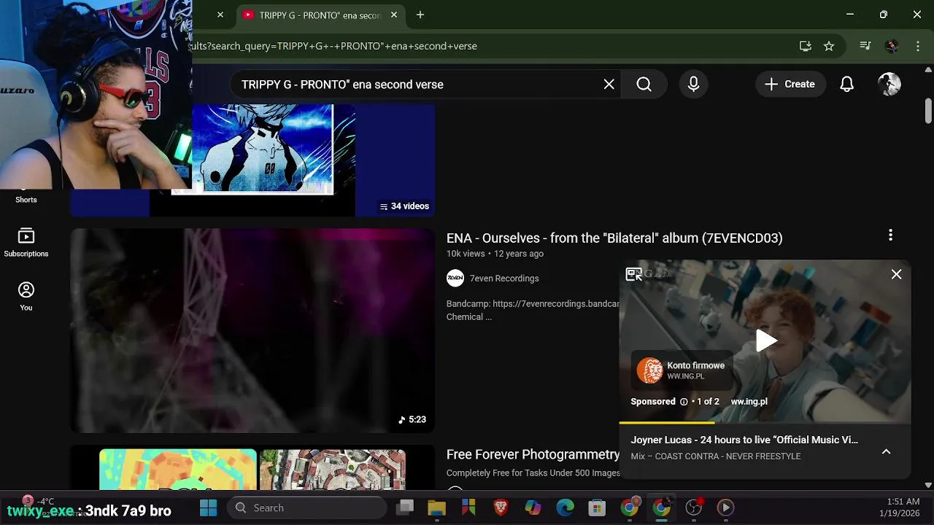Open Copilot from the taskbar
Viewport: 934px width, 525px height.
tap(533, 507)
